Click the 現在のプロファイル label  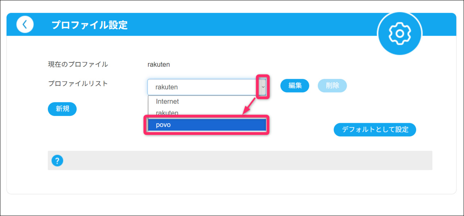[78, 65]
